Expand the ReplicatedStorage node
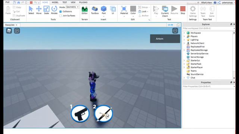239x134 pixels. [x=184, y=50]
